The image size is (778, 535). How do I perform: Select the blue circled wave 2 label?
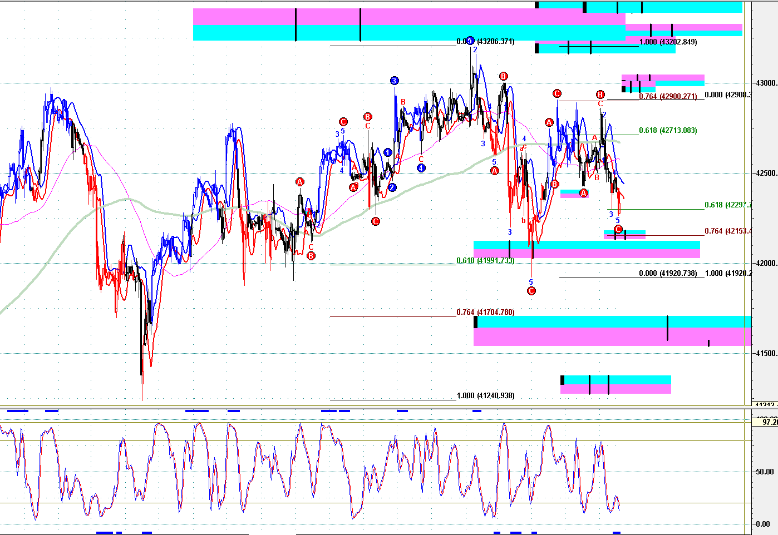tap(392, 187)
